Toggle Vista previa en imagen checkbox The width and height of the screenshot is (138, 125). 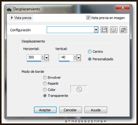(x=88, y=18)
